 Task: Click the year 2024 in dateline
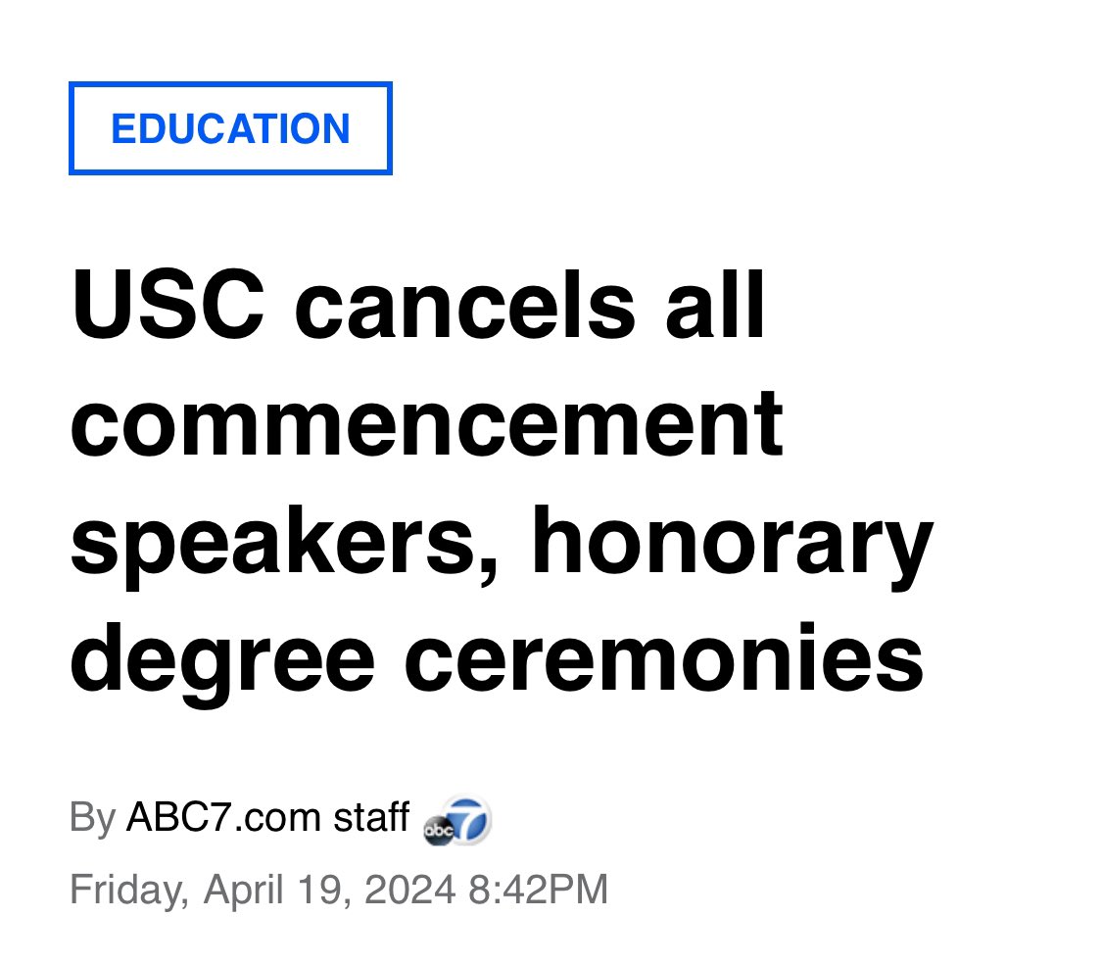coord(409,890)
